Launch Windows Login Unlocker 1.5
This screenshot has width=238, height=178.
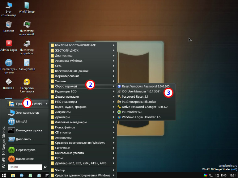[146, 117]
